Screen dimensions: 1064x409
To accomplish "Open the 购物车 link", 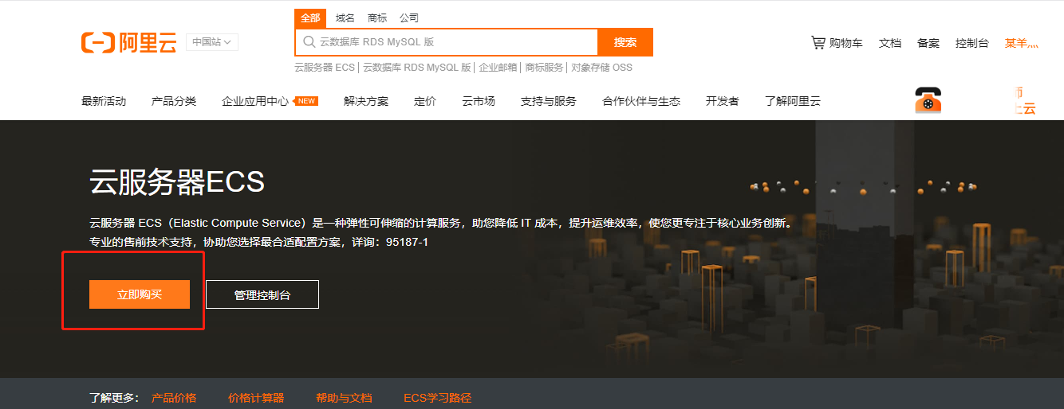I will [x=846, y=43].
